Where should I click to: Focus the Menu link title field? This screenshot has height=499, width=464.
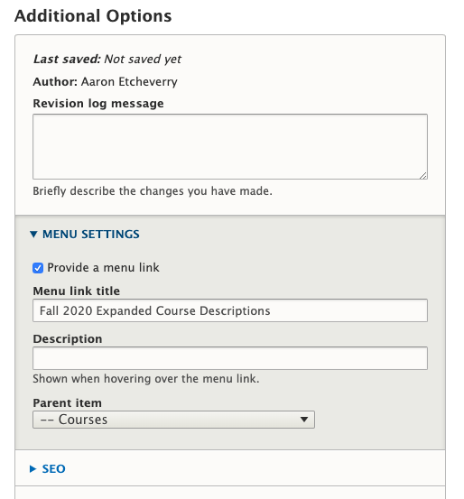click(x=230, y=310)
